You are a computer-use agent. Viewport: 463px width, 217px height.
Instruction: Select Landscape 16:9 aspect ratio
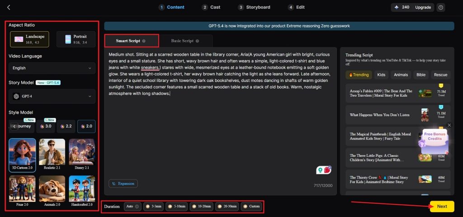coord(29,39)
